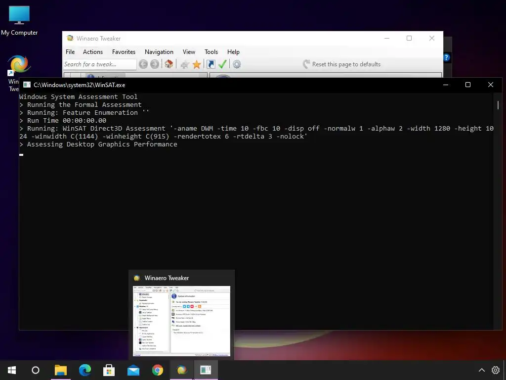
Task: Open File Explorer from the taskbar
Action: click(61, 370)
